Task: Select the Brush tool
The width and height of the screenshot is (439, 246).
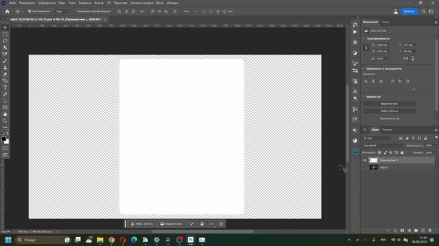Action: point(5,61)
